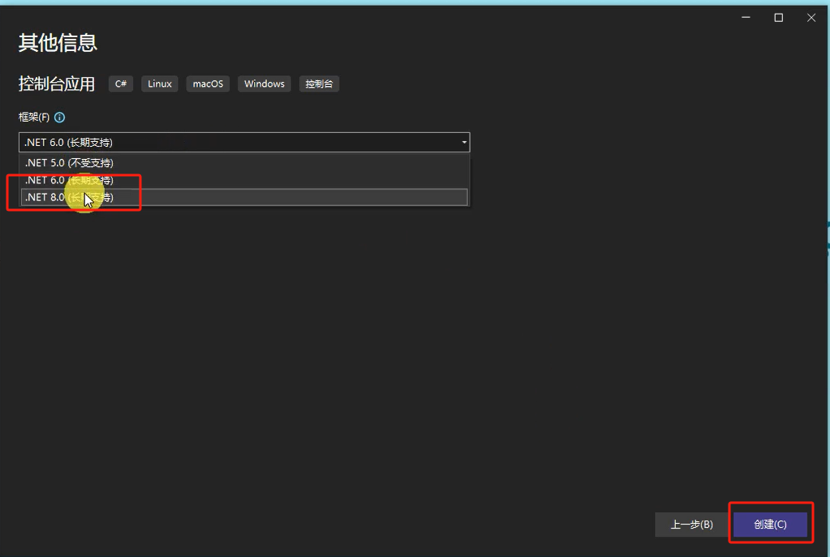Pick .NET 8.0 (长期支持) option
Viewport: 830px width, 557px height.
pos(244,197)
